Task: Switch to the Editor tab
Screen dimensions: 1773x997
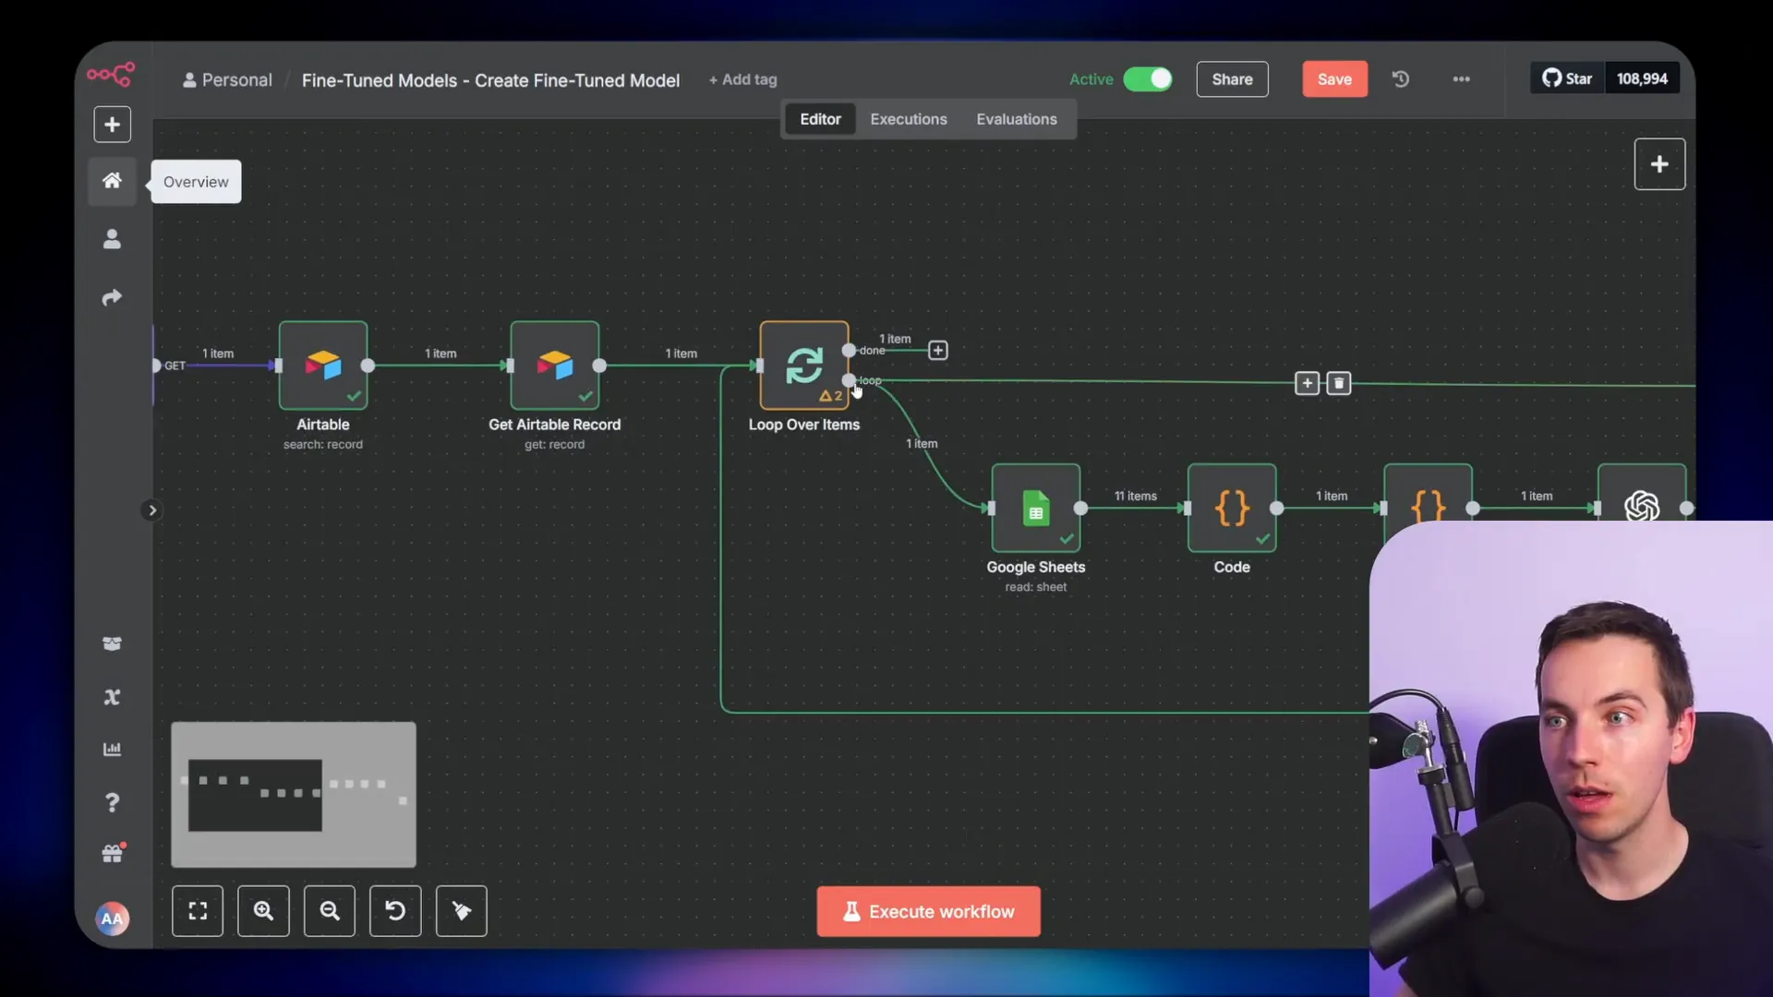Action: pos(820,119)
